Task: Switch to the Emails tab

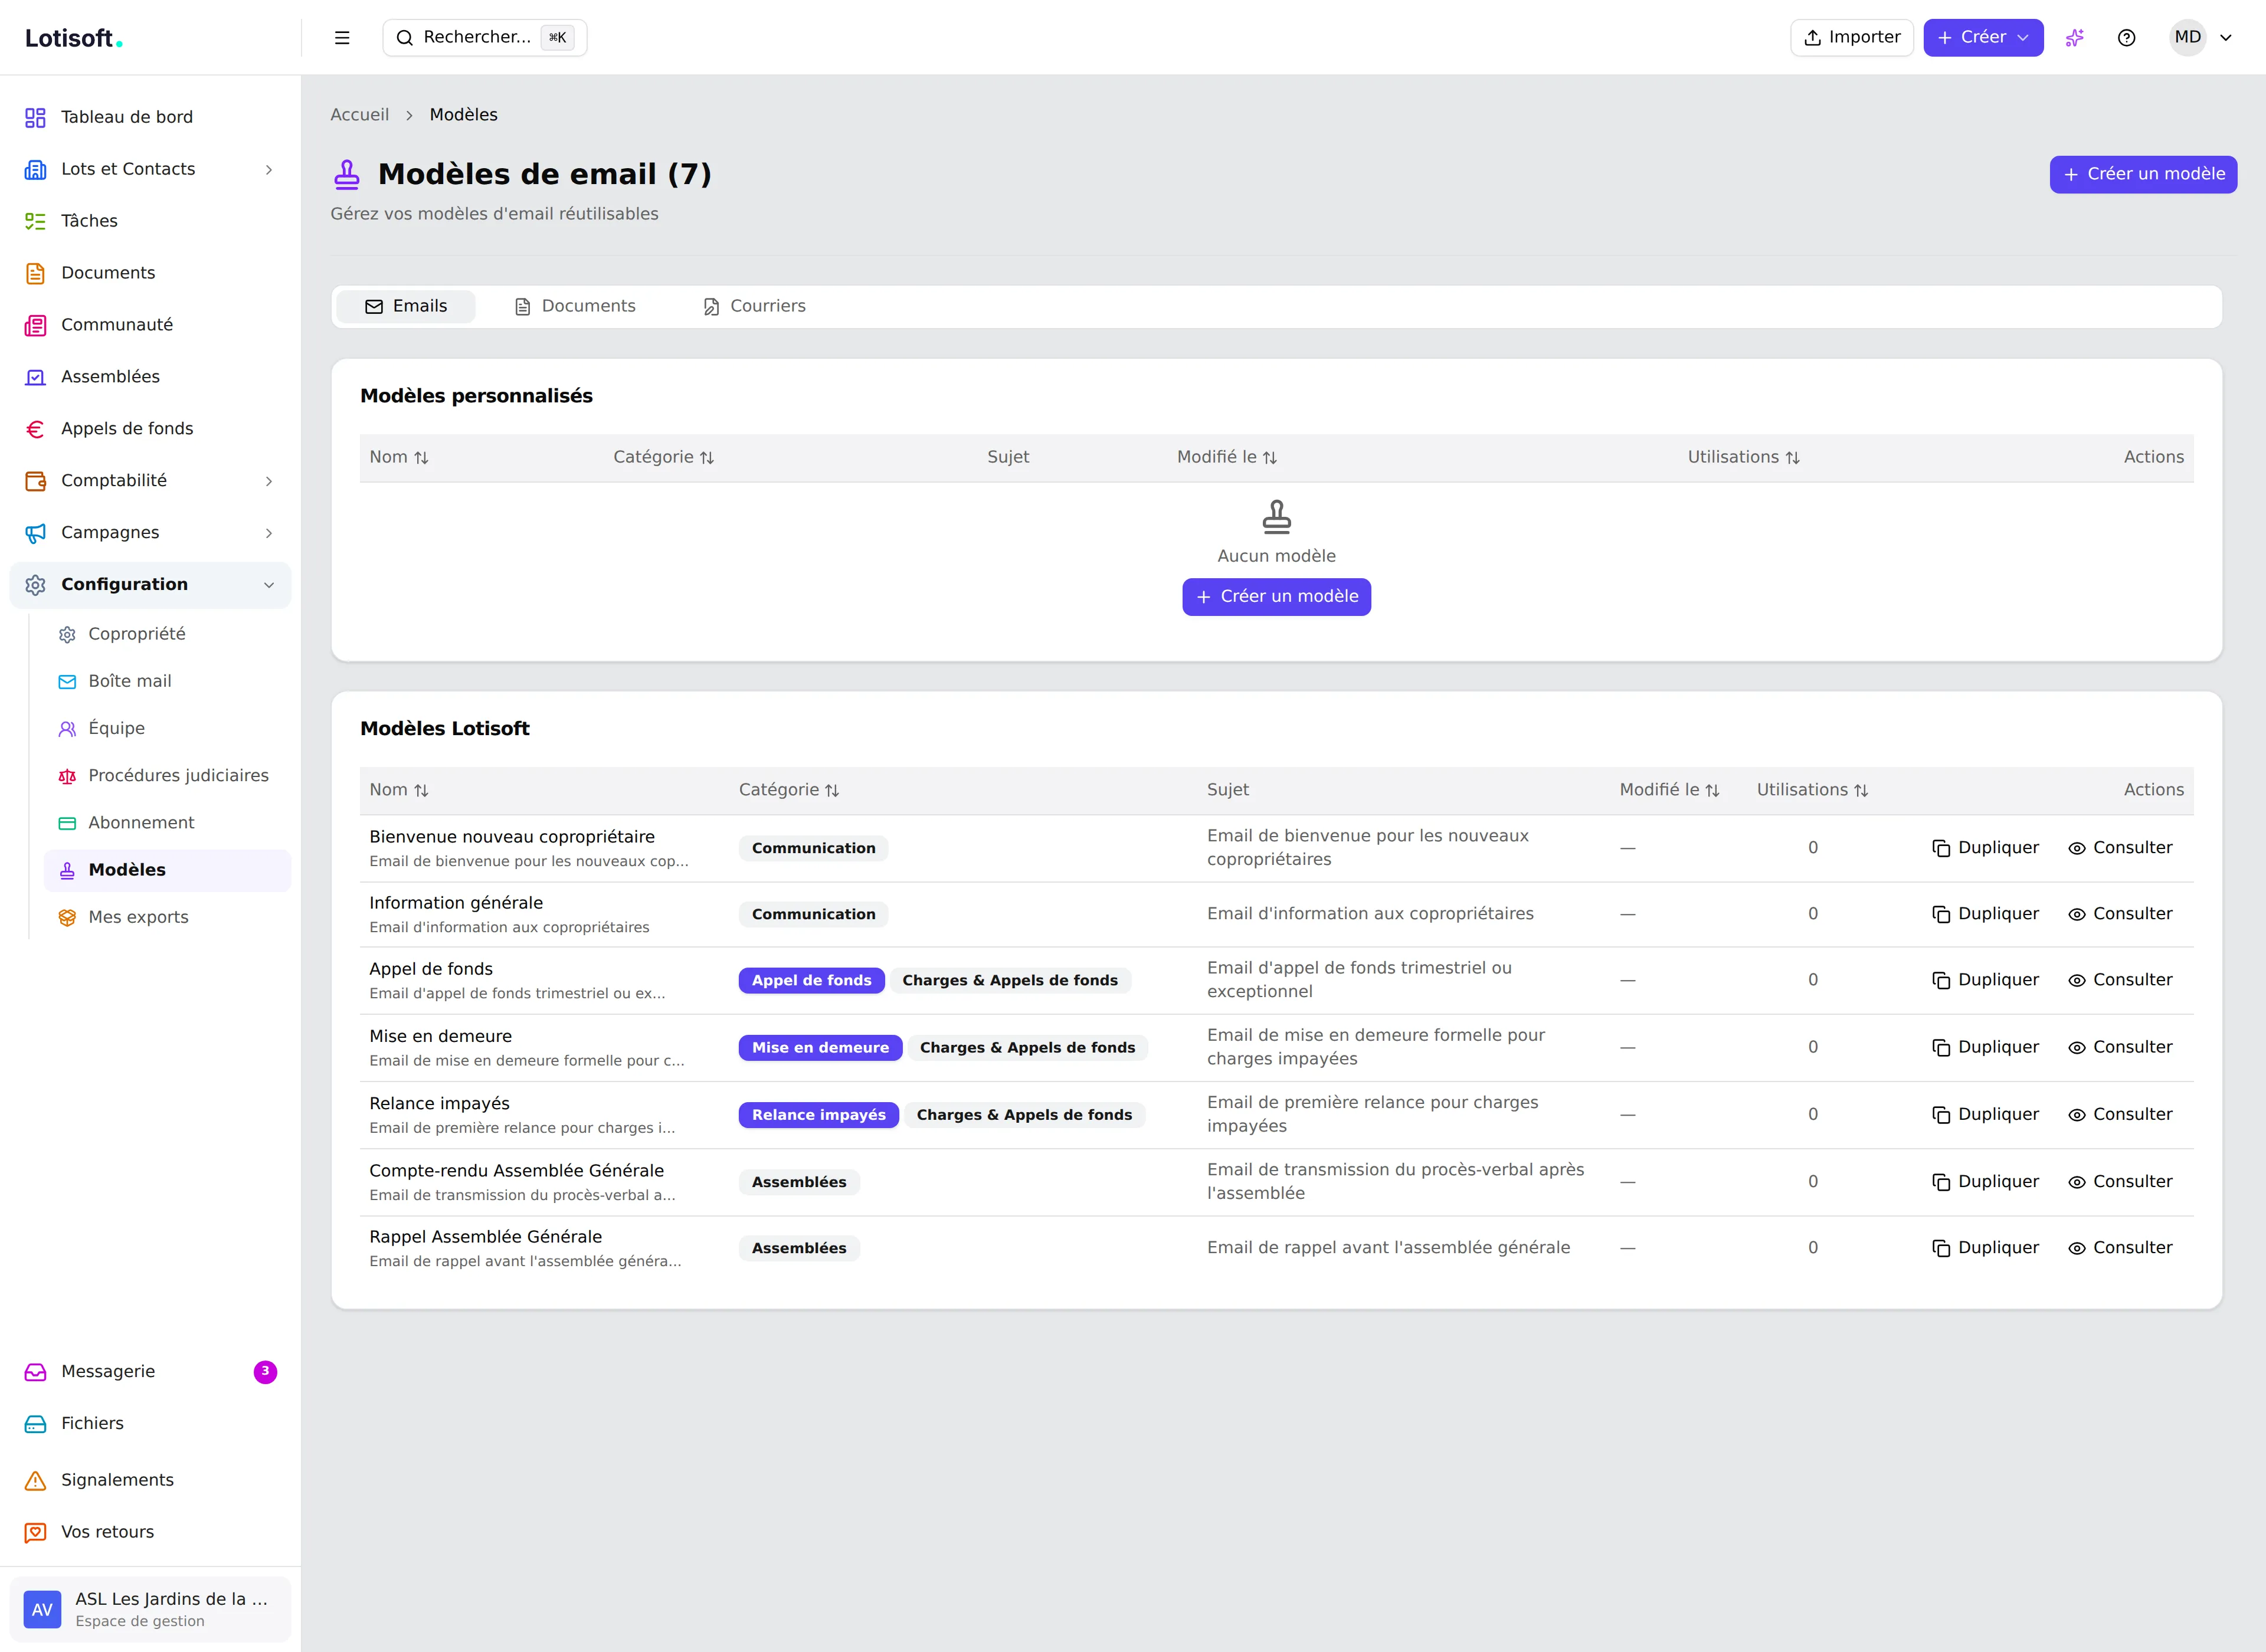Action: [406, 307]
